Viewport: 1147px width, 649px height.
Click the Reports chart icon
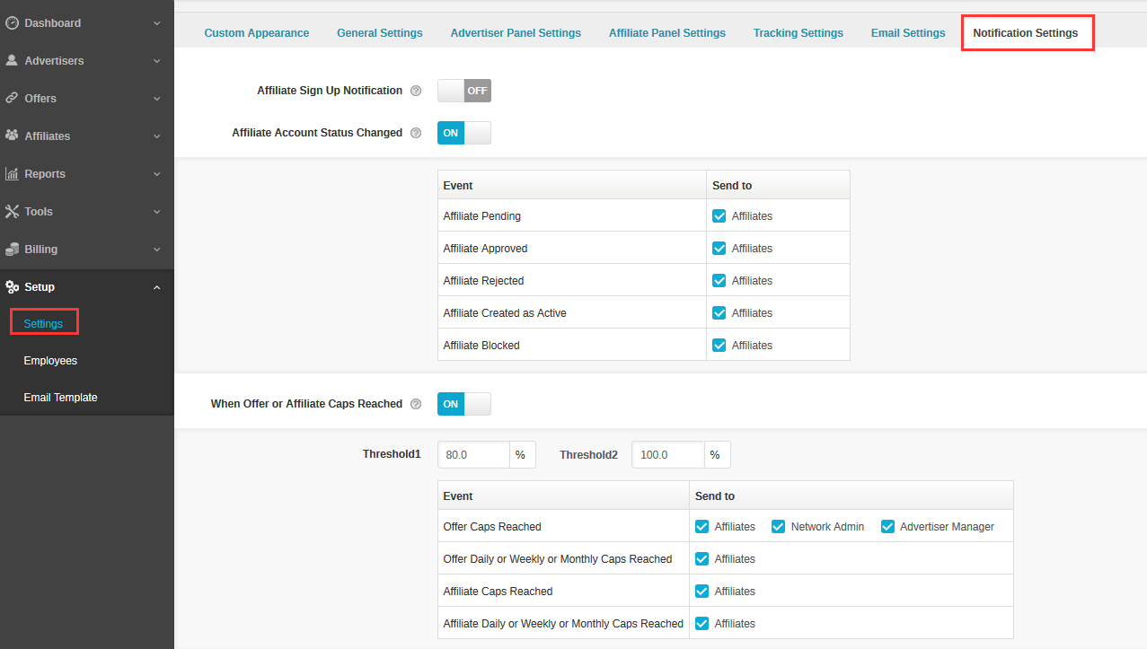(12, 173)
